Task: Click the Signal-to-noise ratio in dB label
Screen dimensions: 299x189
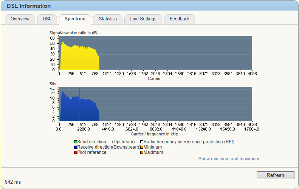Action: click(x=73, y=33)
